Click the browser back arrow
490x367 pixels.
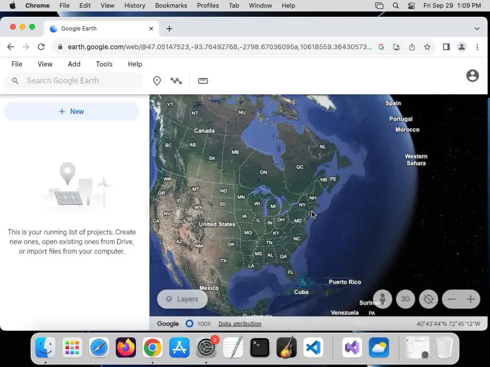point(11,47)
